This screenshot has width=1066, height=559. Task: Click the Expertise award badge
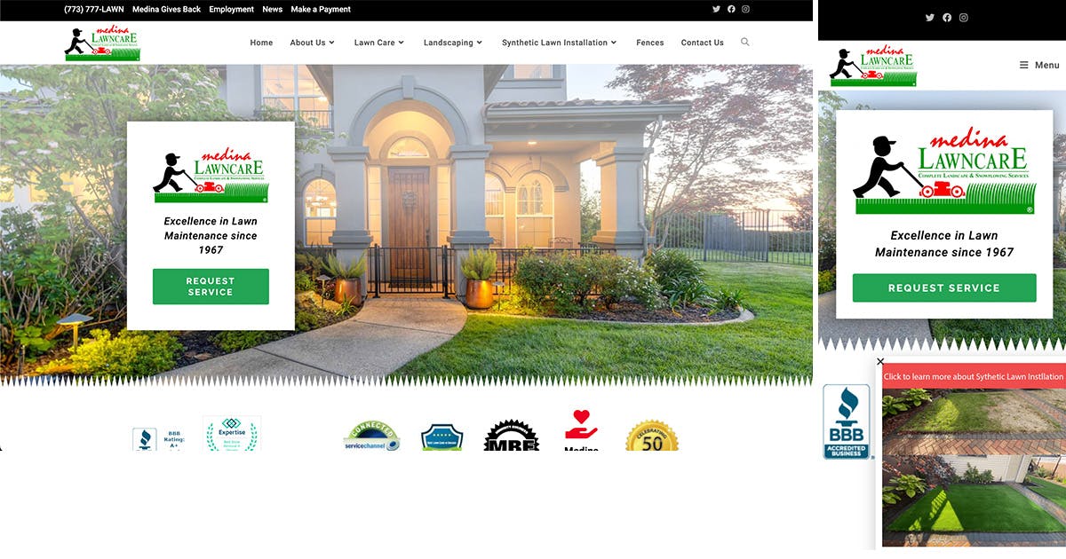[232, 434]
